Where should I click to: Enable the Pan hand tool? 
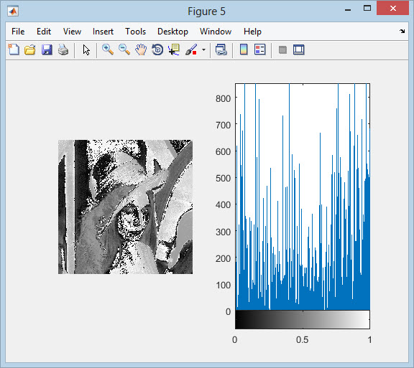coord(141,49)
